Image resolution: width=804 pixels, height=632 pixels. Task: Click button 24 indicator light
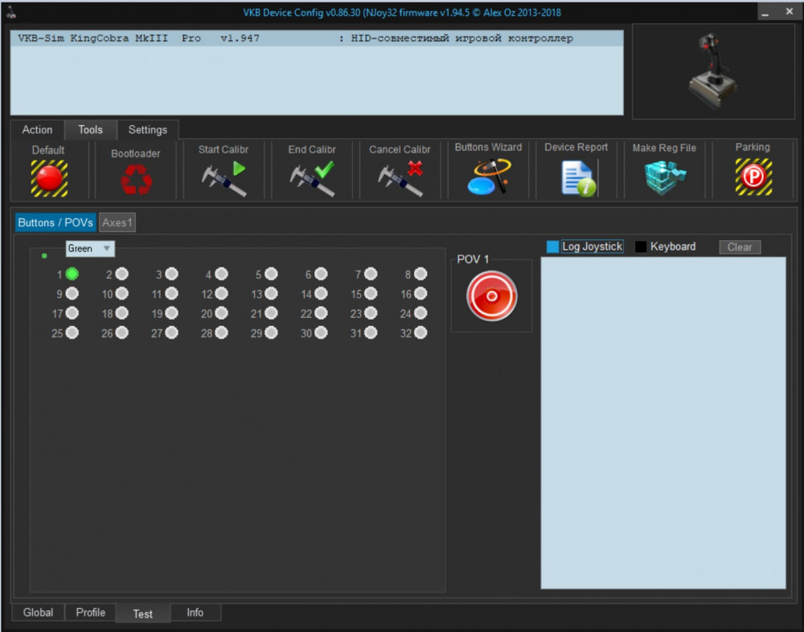pos(420,313)
